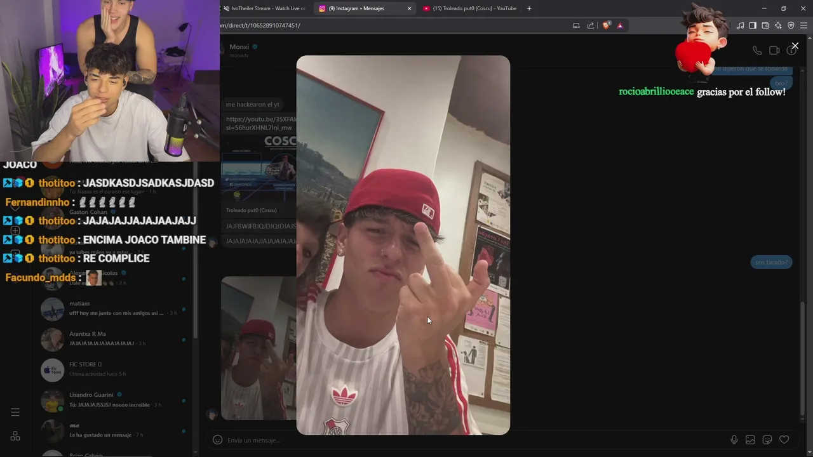Click the Gaston Cohan conversation name
The height and width of the screenshot is (457, 813).
(x=88, y=212)
